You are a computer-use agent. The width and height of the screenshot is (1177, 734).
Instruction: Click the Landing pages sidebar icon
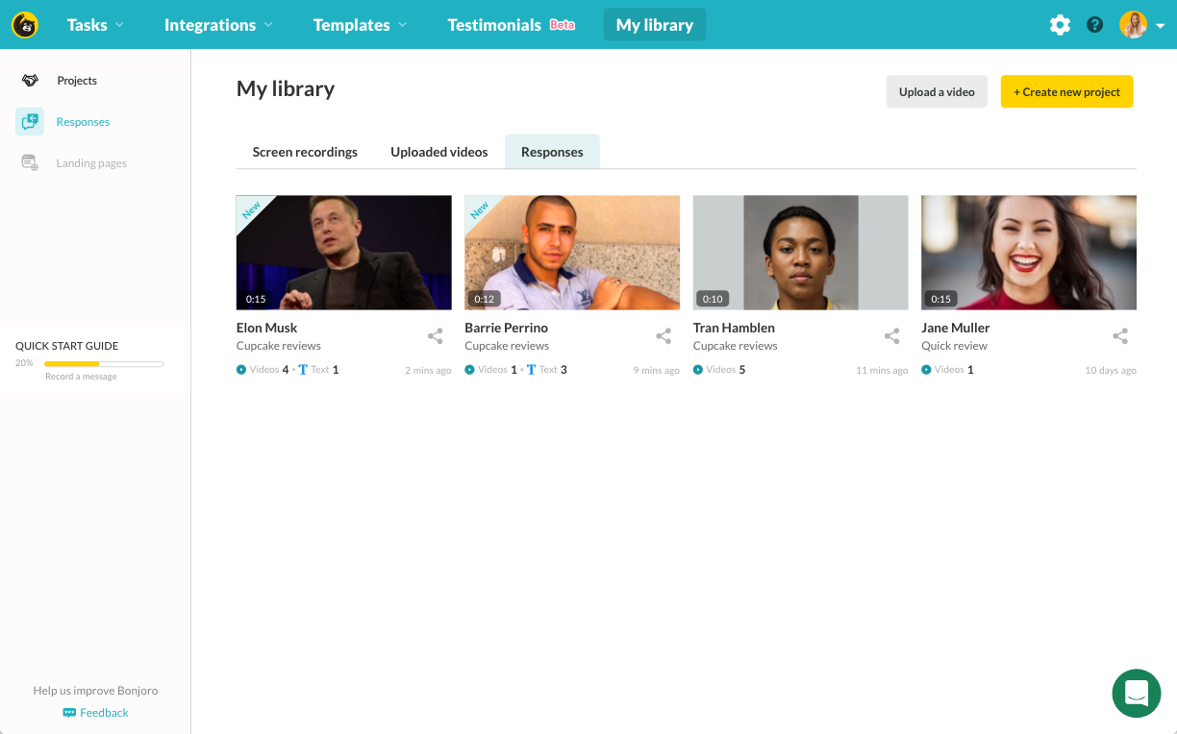30,163
